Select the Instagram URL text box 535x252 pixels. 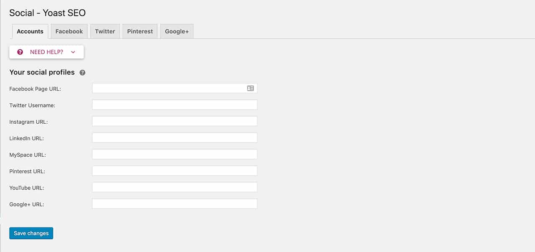(x=175, y=121)
